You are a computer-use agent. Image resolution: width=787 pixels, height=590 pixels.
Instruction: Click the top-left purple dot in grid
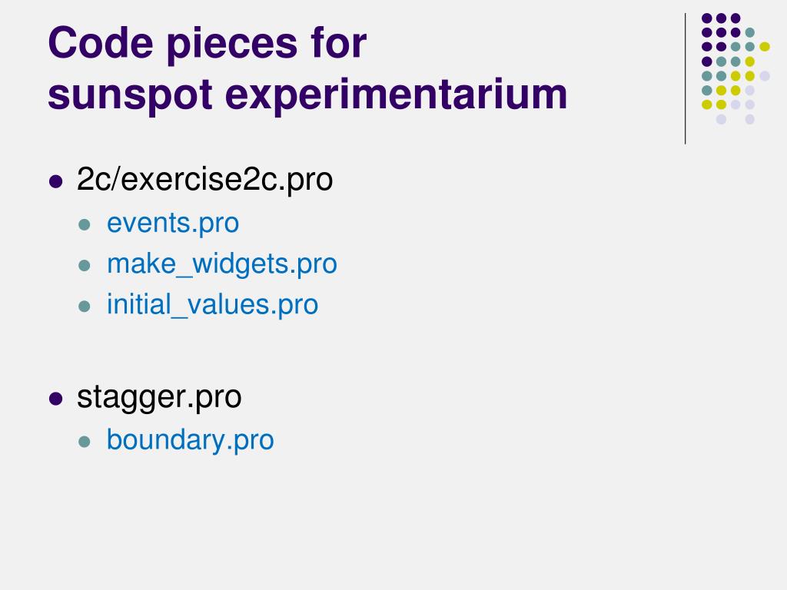click(x=707, y=18)
